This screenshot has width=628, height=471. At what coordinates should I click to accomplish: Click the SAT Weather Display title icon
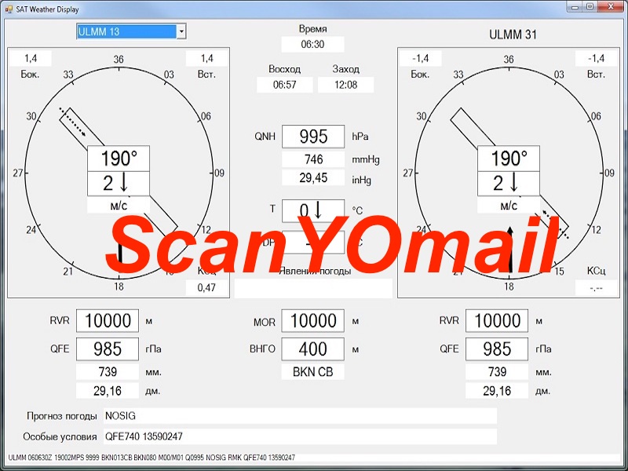pos(9,6)
